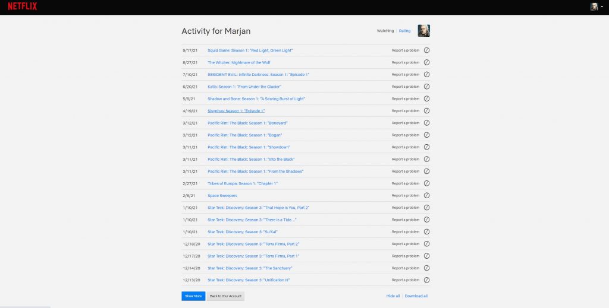Hide the Star Trek "Unification III" entry
This screenshot has height=308, width=609.
[x=426, y=280]
